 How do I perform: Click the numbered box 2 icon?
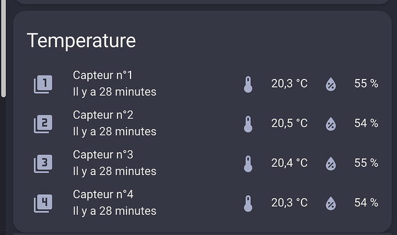[43, 123]
